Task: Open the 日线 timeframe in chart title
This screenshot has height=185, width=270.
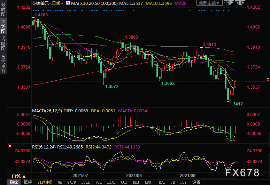Action: pos(56,3)
